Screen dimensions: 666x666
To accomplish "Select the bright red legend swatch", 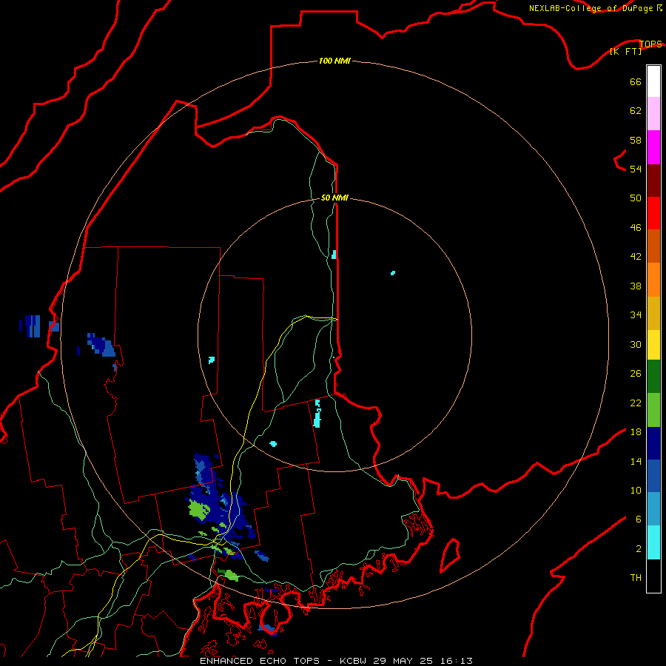I will tap(653, 213).
